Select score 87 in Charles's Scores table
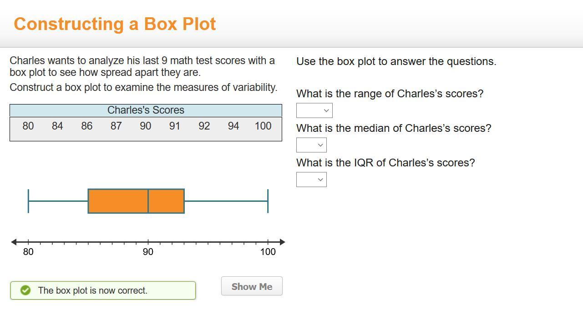Screen dimensions: 583x330 click(x=116, y=126)
